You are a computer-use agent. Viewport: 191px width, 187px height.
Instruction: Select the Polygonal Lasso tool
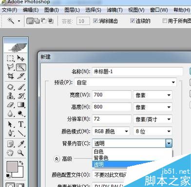(x=11, y=67)
